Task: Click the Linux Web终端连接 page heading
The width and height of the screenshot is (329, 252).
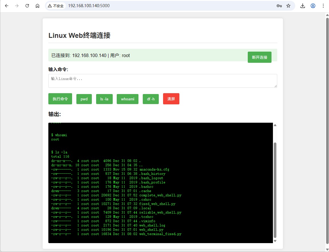Action: tap(79, 35)
